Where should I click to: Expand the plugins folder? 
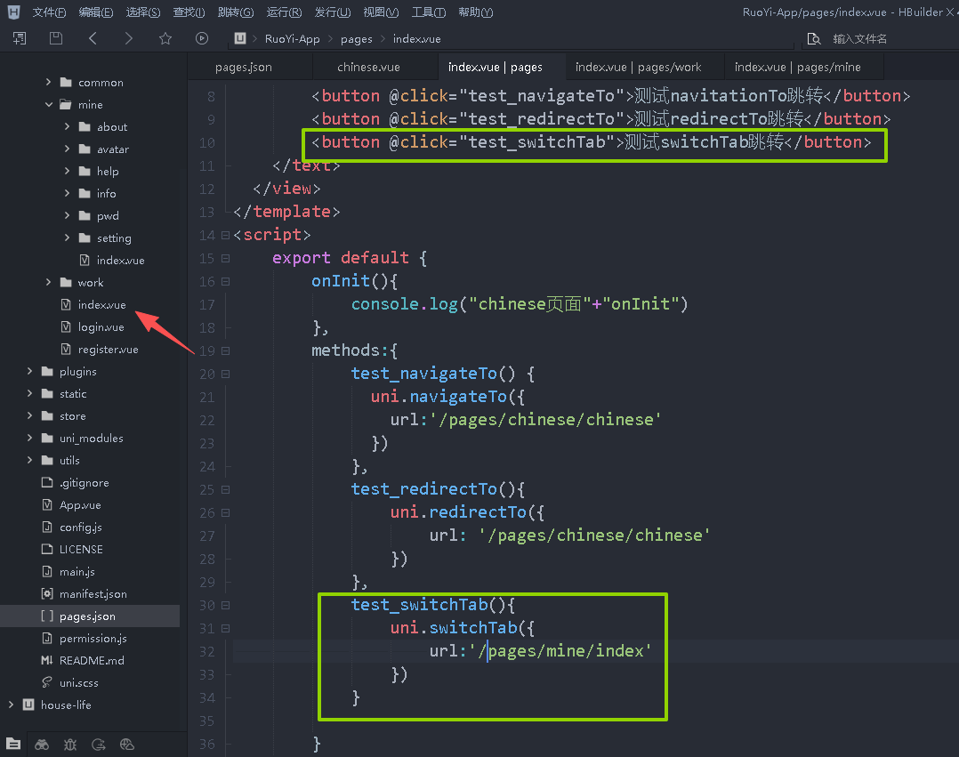point(30,371)
